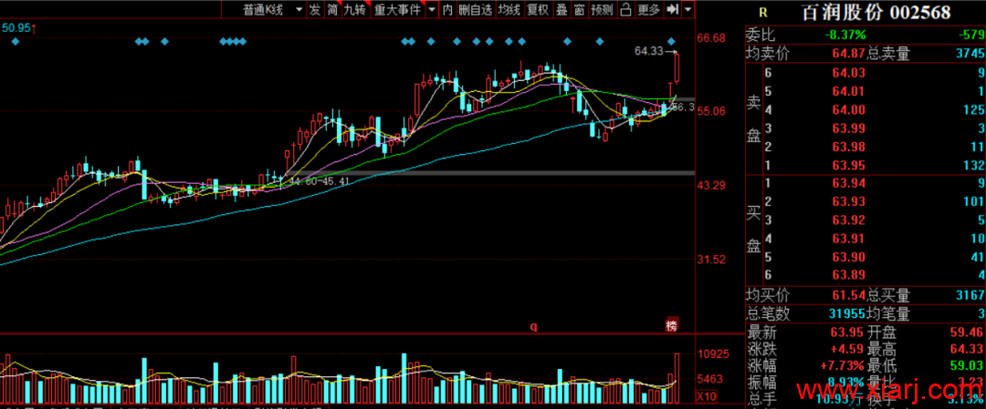
Task: Click the 窗 multi-window button
Action: pyautogui.click(x=579, y=9)
